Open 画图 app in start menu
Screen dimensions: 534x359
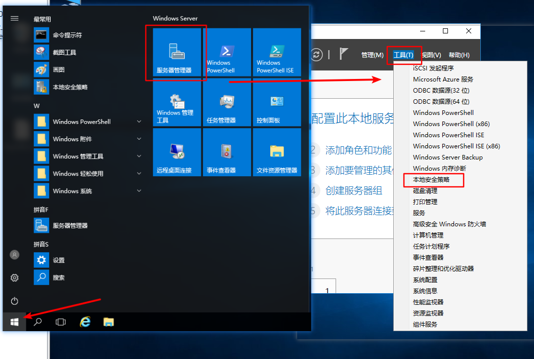88,70
